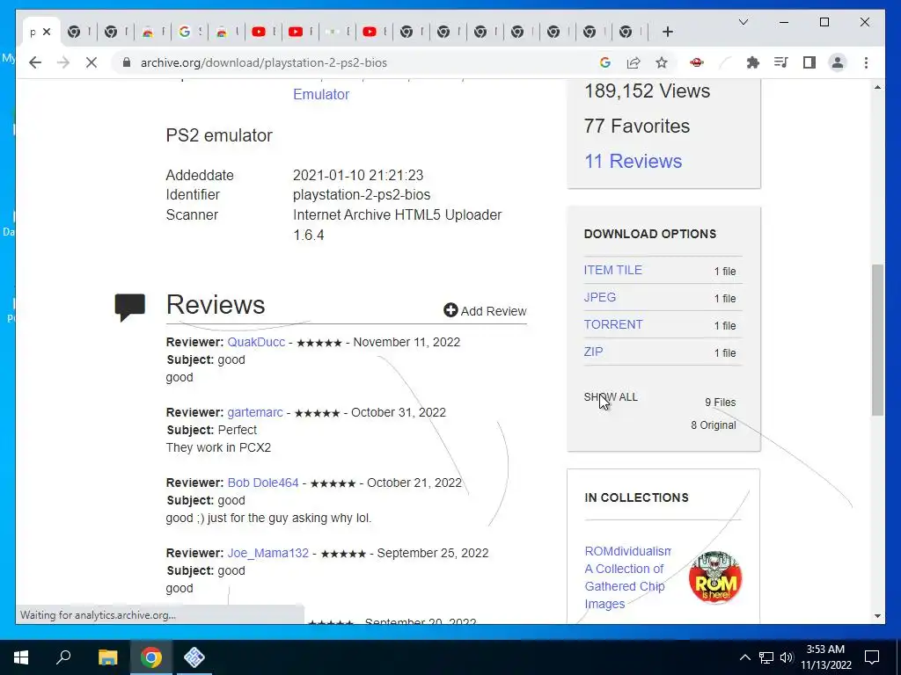This screenshot has width=901, height=675.
Task: Click the page vertical scrollbar thumb
Action: (x=877, y=340)
